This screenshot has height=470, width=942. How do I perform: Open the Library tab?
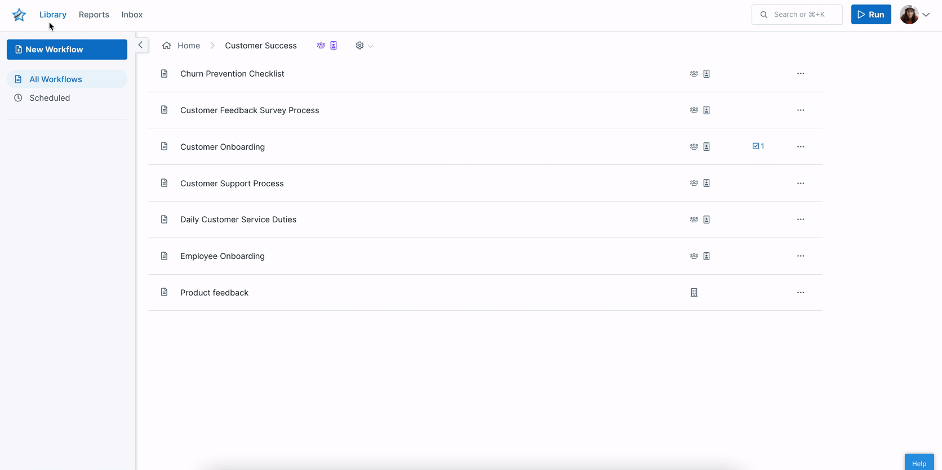click(53, 15)
